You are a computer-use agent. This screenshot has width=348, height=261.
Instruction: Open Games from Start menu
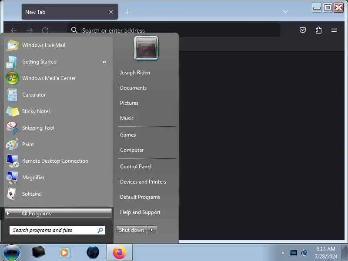pyautogui.click(x=128, y=135)
